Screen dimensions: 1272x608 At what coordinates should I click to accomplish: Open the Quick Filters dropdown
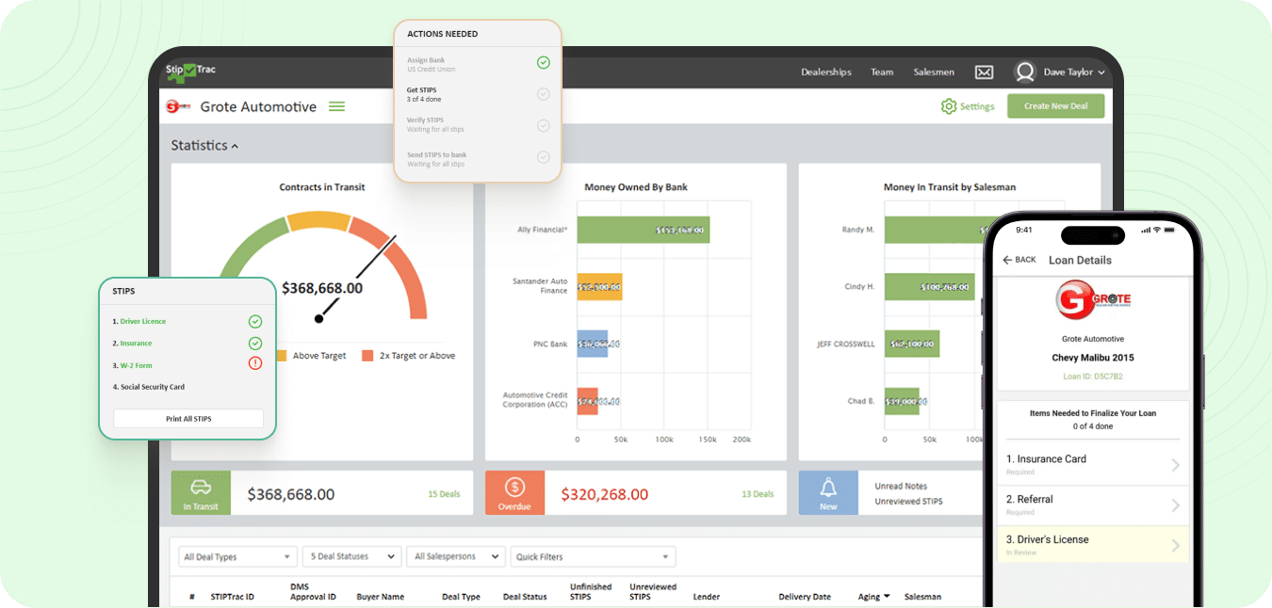tap(594, 557)
